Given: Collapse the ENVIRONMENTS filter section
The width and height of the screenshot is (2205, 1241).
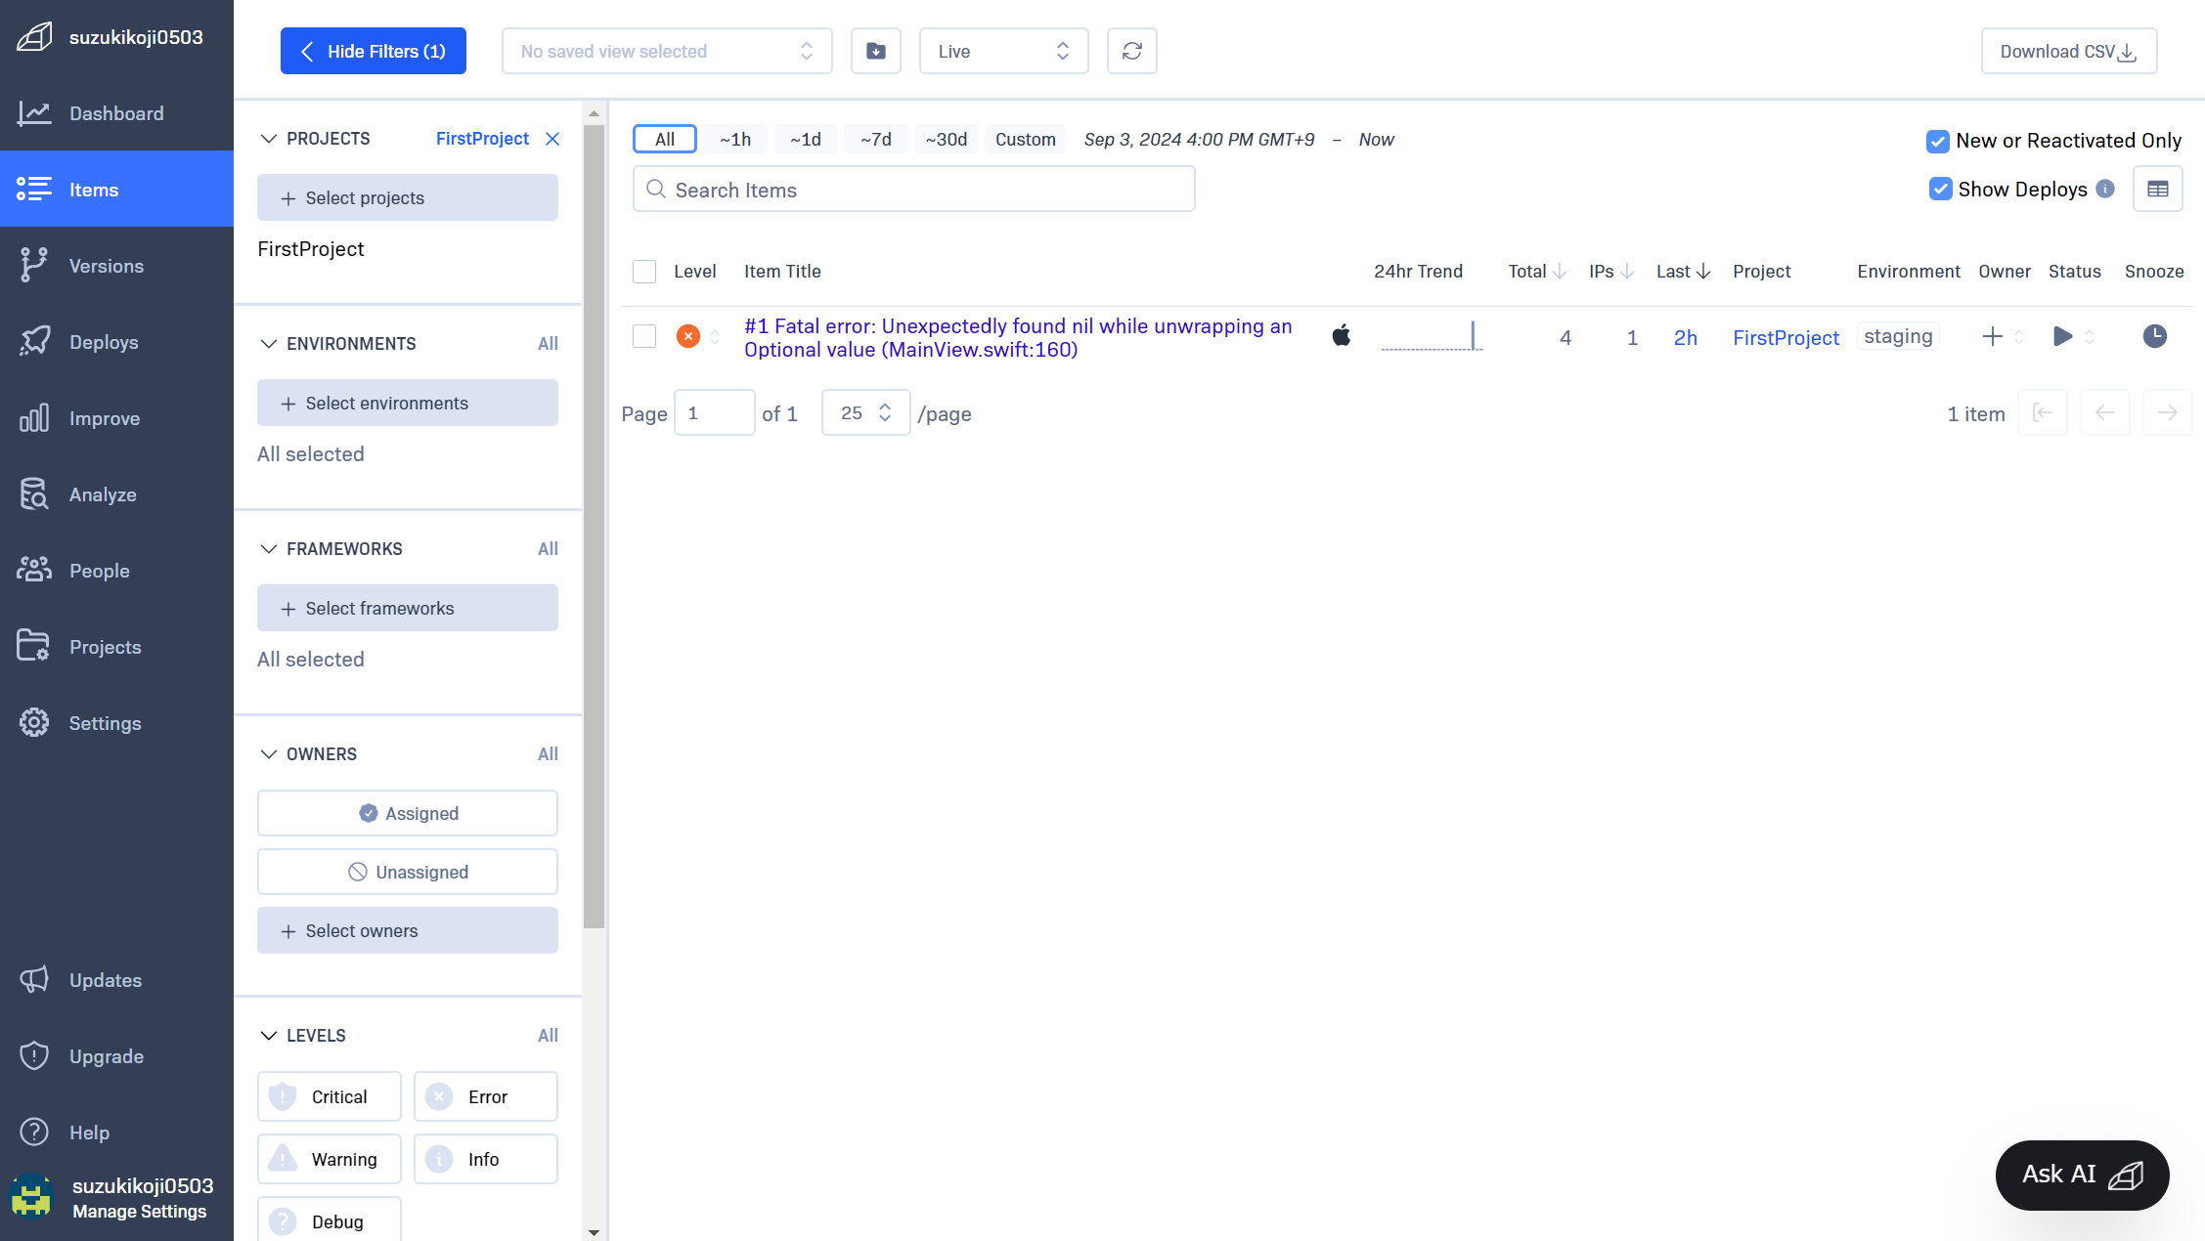Looking at the screenshot, I should 269,344.
